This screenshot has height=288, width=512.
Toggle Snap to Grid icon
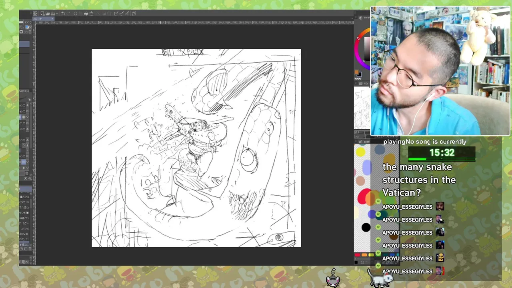(x=127, y=14)
